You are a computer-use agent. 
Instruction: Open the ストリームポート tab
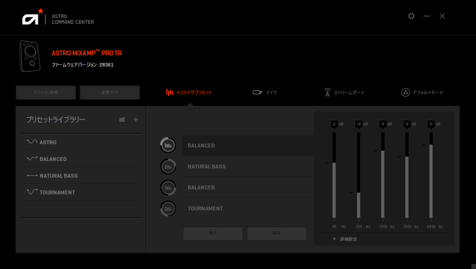[344, 93]
